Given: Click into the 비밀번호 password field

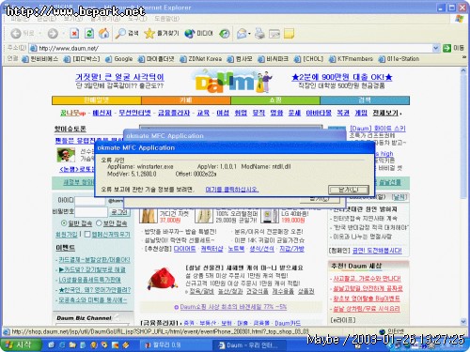Looking at the screenshot, I should [91, 211].
